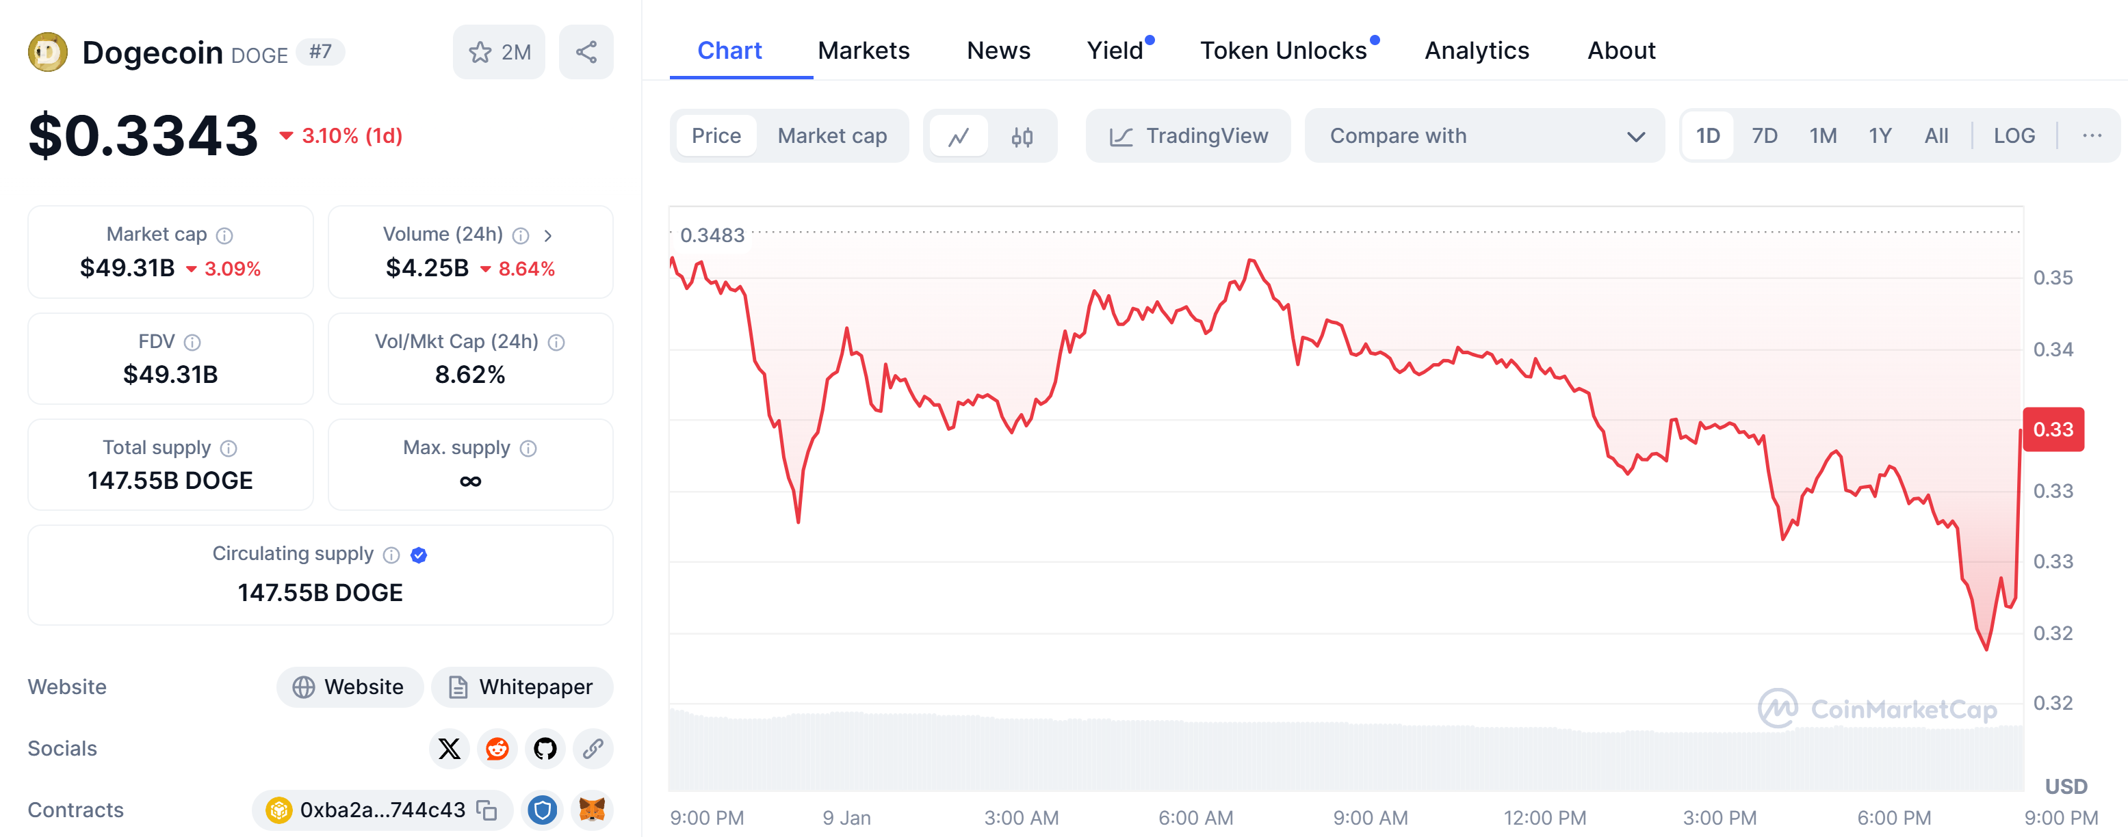Expand Volume (24h) details arrow

(547, 236)
